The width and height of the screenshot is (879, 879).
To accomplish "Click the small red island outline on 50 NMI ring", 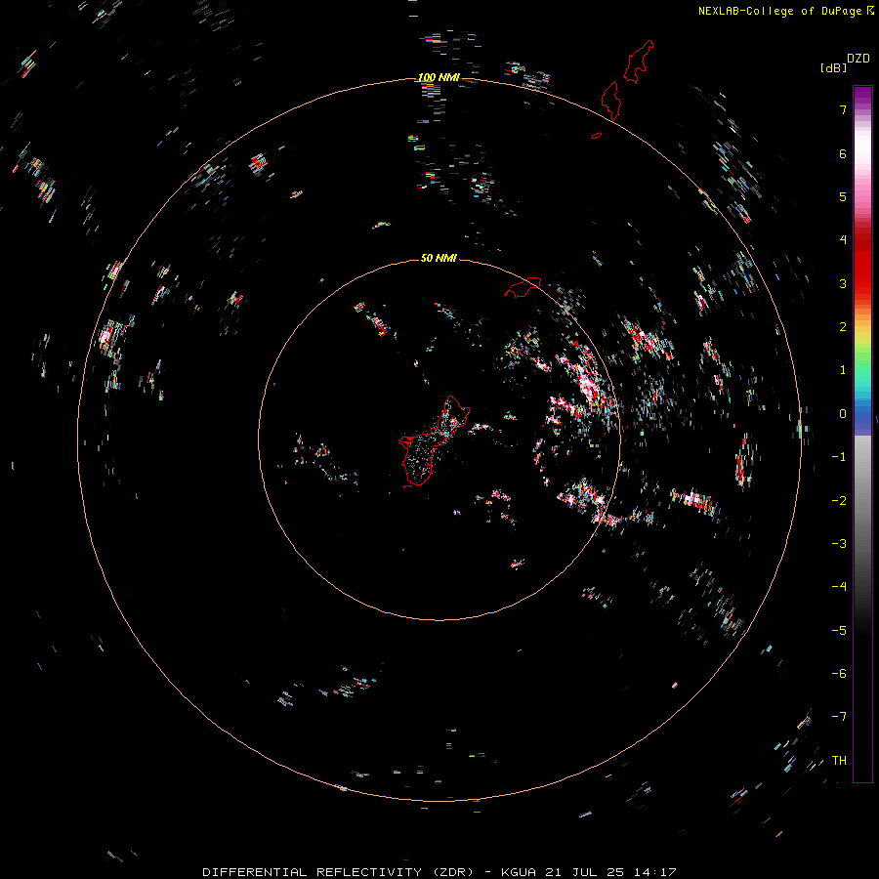I will [x=523, y=287].
